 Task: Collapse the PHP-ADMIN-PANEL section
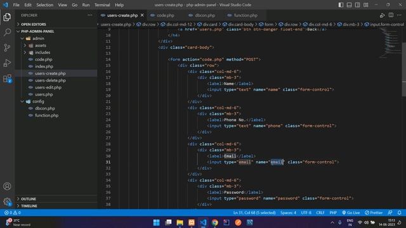(x=56, y=31)
